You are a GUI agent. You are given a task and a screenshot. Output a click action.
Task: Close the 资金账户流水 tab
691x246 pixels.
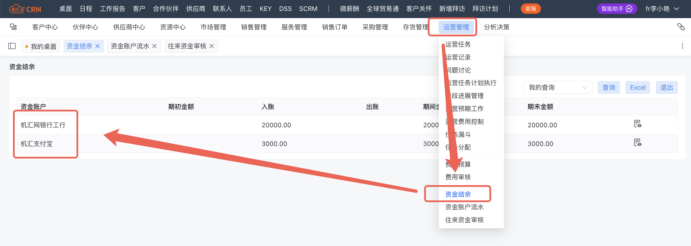pyautogui.click(x=154, y=46)
